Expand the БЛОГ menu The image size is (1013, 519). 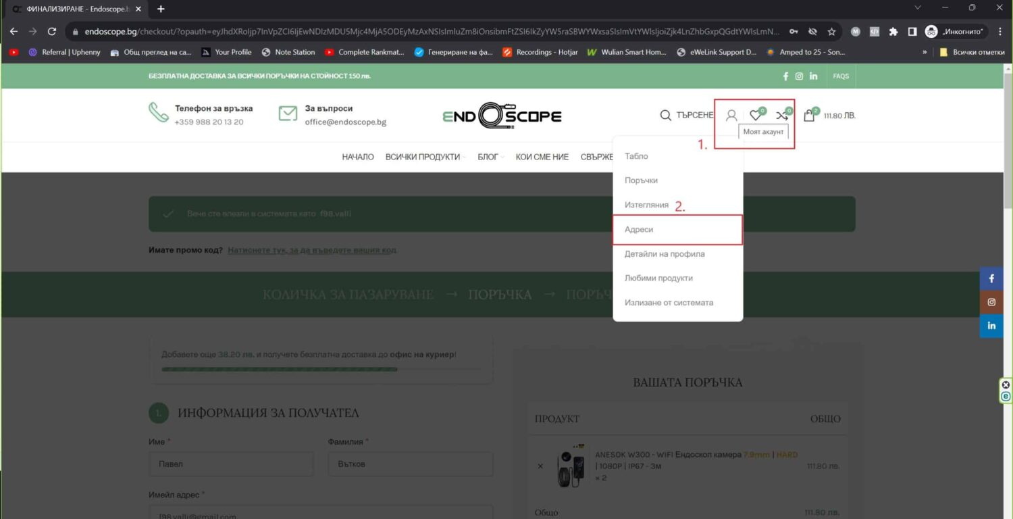coord(491,157)
